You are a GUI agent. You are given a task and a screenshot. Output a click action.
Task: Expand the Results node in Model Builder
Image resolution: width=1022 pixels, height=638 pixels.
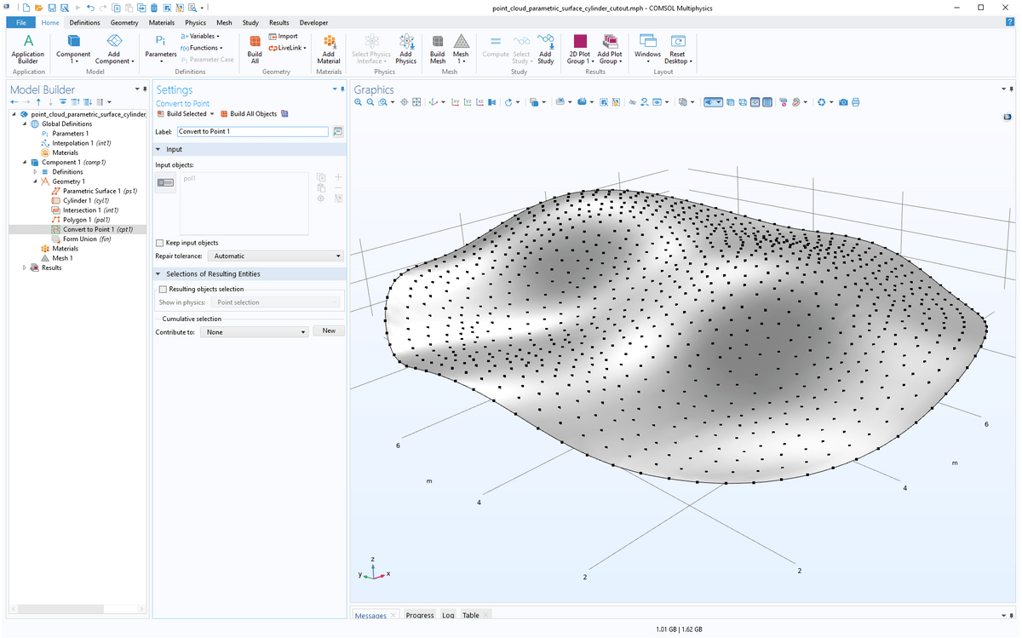pos(25,267)
